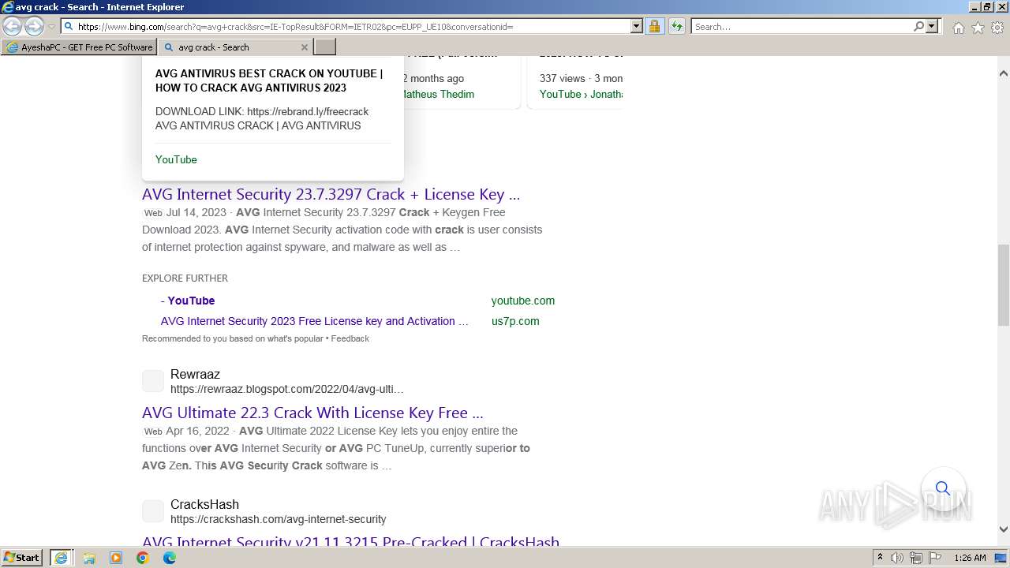Open youtube.com green link

[x=523, y=301]
